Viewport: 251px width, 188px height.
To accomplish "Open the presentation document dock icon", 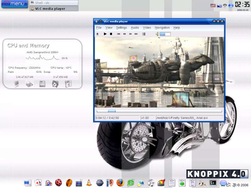I will [x=192, y=183].
